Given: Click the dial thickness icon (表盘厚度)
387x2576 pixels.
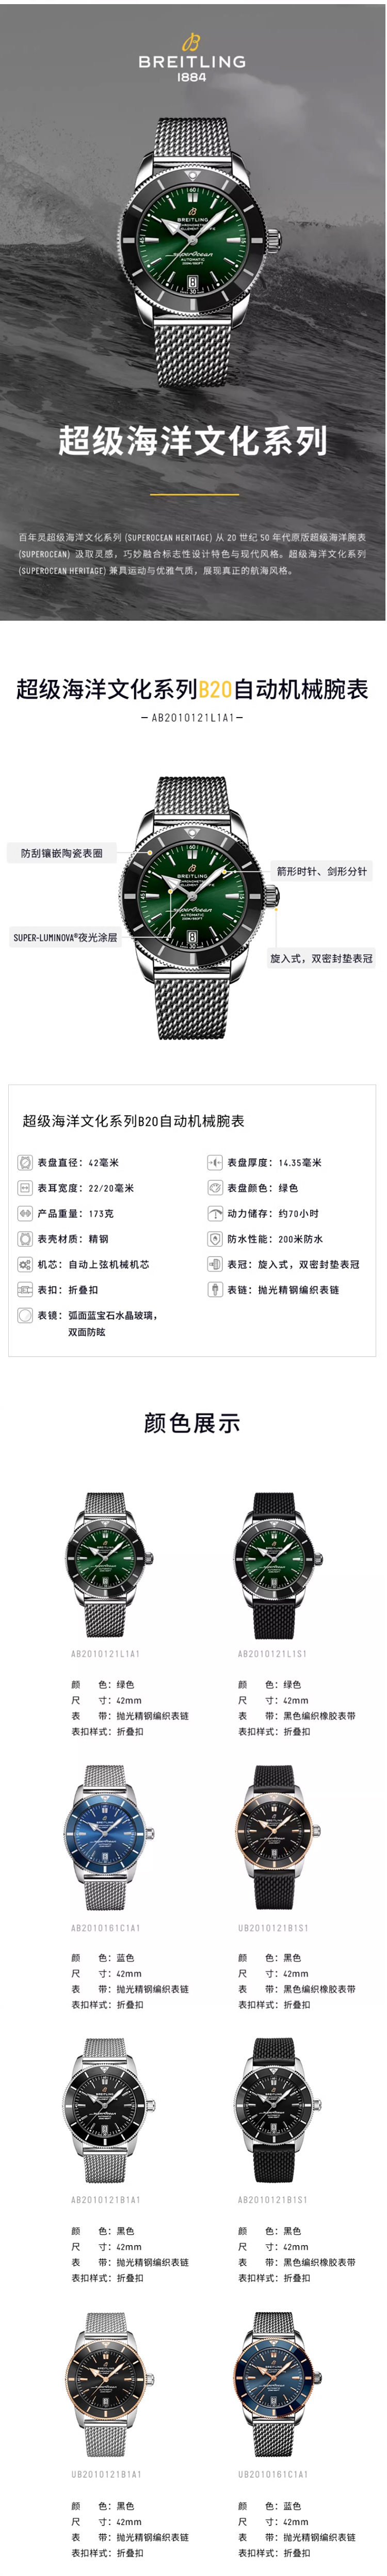Looking at the screenshot, I should (x=214, y=1162).
